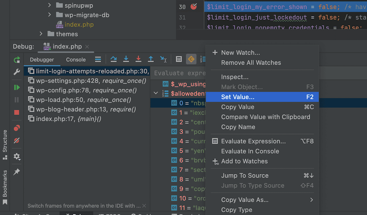Viewport: 367px width, 215px height.
Task: Collapse the $allowedentities variable
Action: pyautogui.click(x=156, y=93)
